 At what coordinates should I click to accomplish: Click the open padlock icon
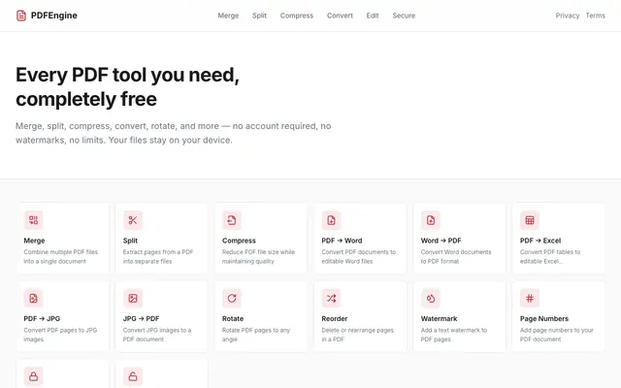tap(133, 376)
